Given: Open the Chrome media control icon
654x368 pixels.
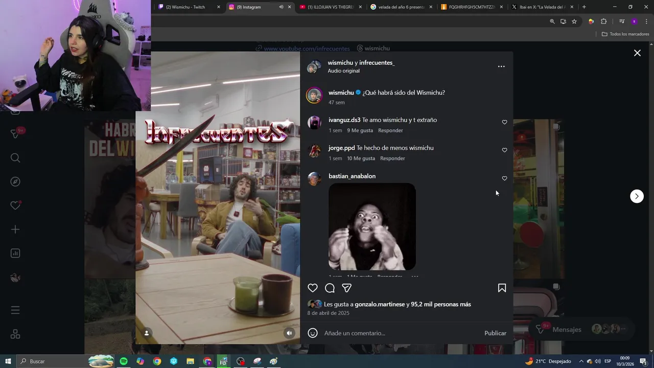Looking at the screenshot, I should coord(621,21).
